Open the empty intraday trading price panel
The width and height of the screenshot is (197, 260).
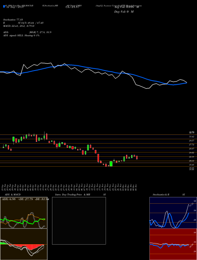click(79, 221)
